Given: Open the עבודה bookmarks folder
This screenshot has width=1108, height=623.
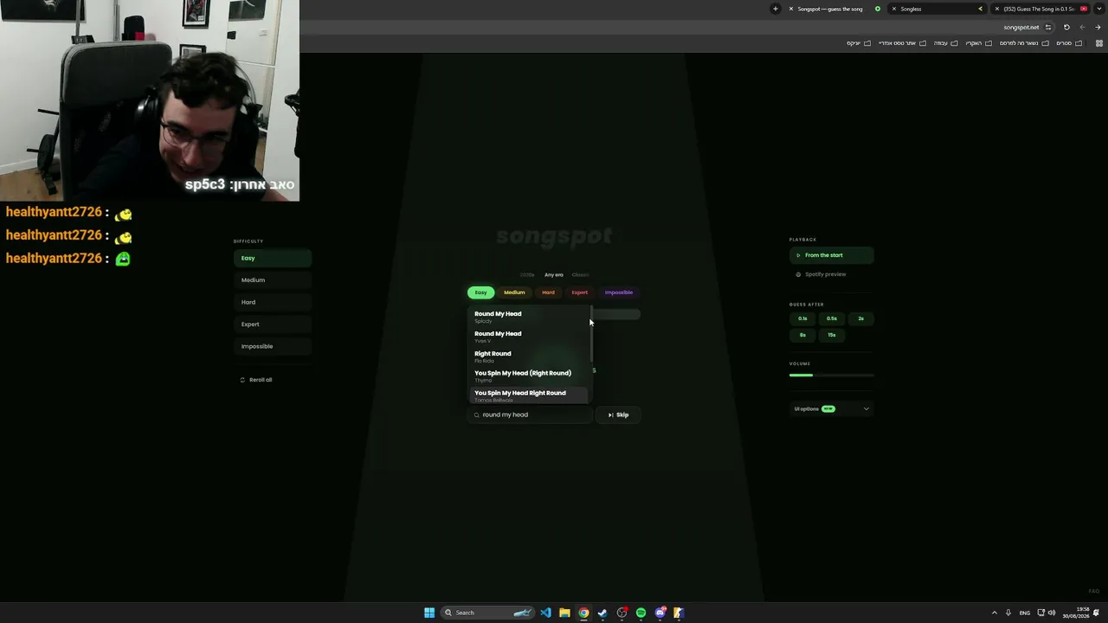Looking at the screenshot, I should [x=944, y=43].
